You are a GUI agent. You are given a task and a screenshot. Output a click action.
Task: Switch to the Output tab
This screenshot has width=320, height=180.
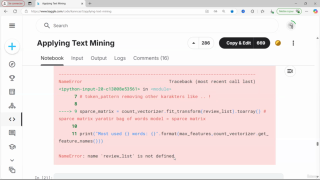click(x=98, y=58)
